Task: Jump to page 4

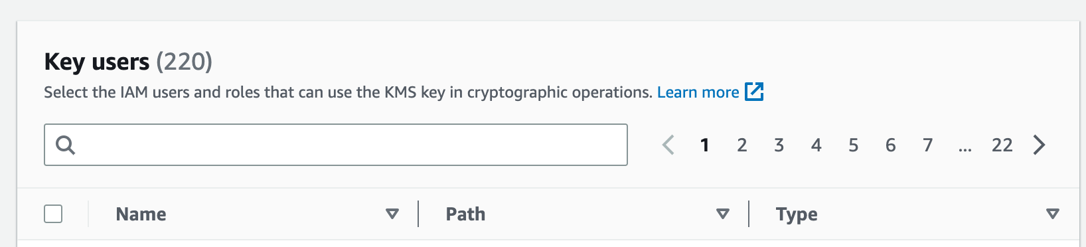Action: click(x=816, y=145)
